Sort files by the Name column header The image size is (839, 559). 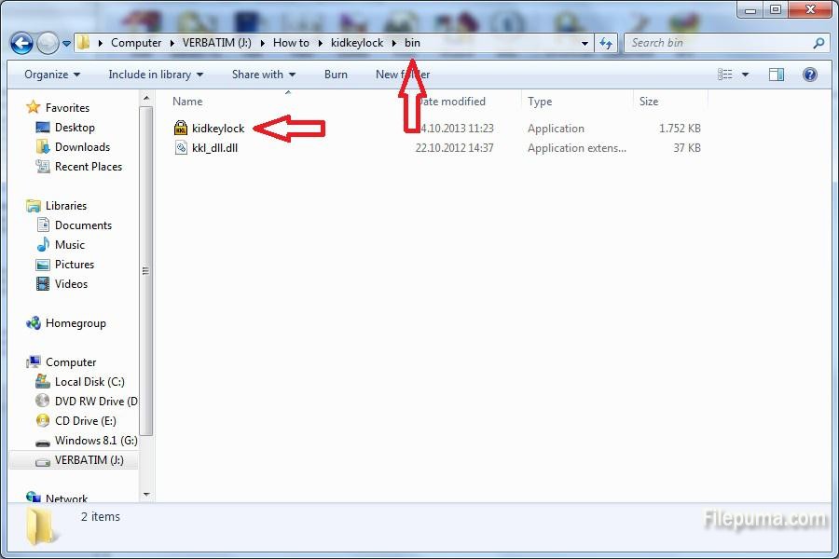(187, 102)
